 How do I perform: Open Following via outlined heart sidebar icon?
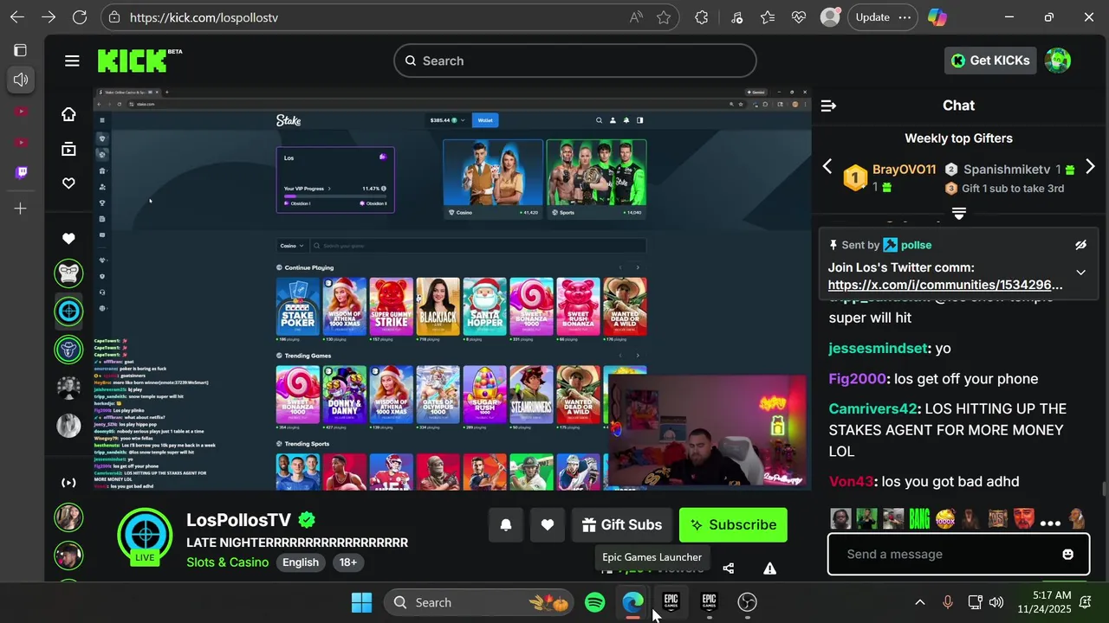click(68, 183)
